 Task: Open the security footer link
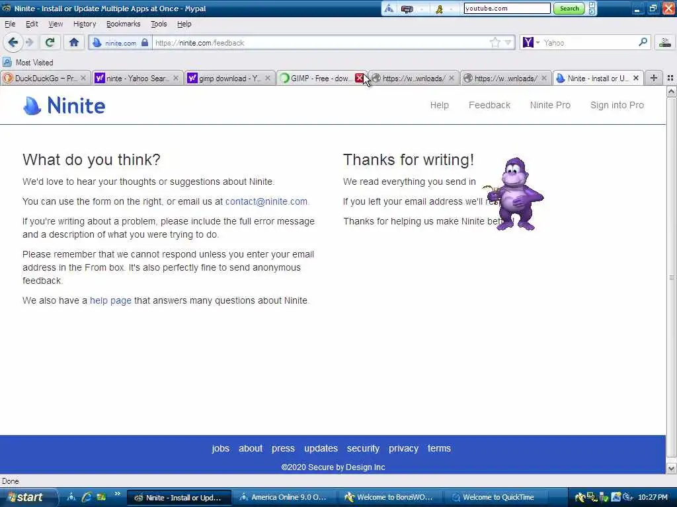[363, 448]
